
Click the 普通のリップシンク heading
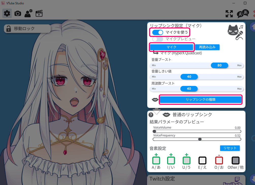[192, 115]
